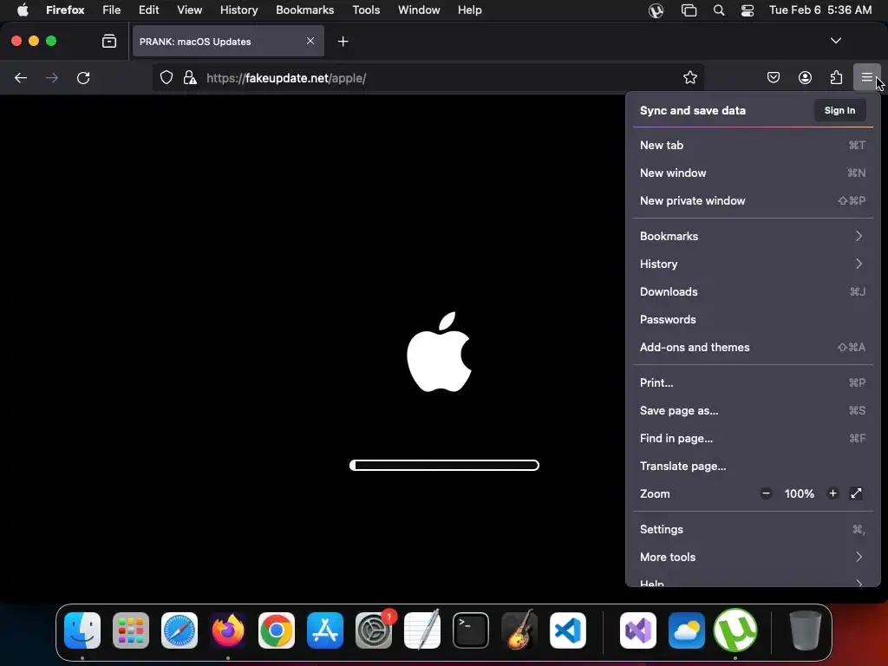Launch GarageBand from the Dock

pyautogui.click(x=519, y=630)
